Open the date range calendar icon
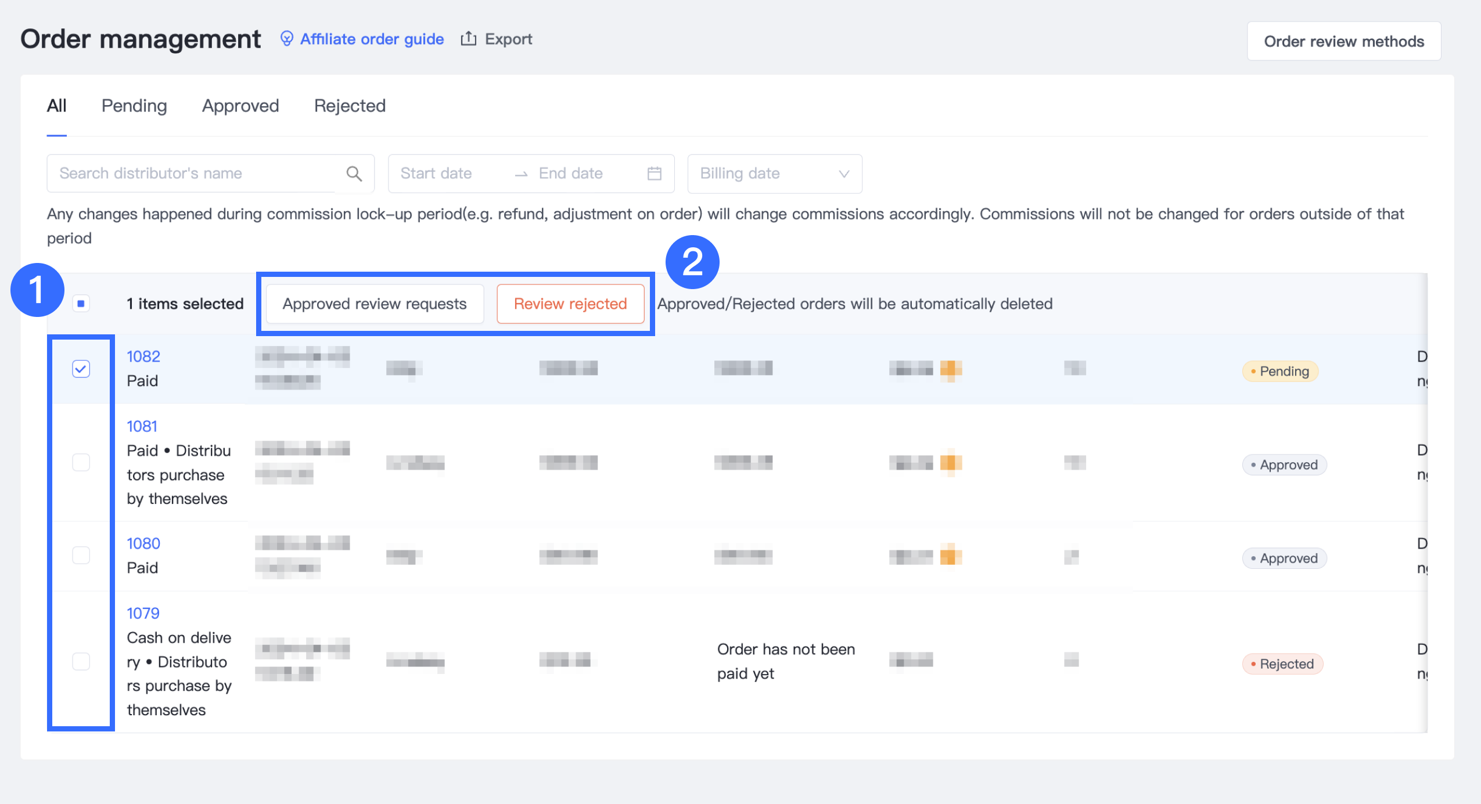 (654, 174)
